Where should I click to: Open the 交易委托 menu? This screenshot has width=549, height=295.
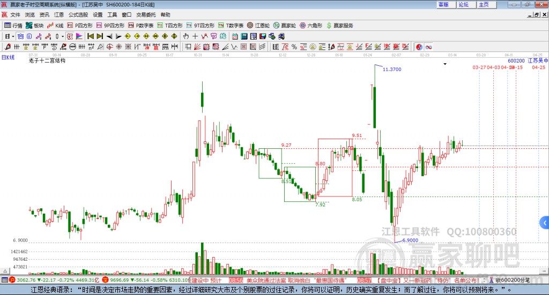pyautogui.click(x=146, y=14)
